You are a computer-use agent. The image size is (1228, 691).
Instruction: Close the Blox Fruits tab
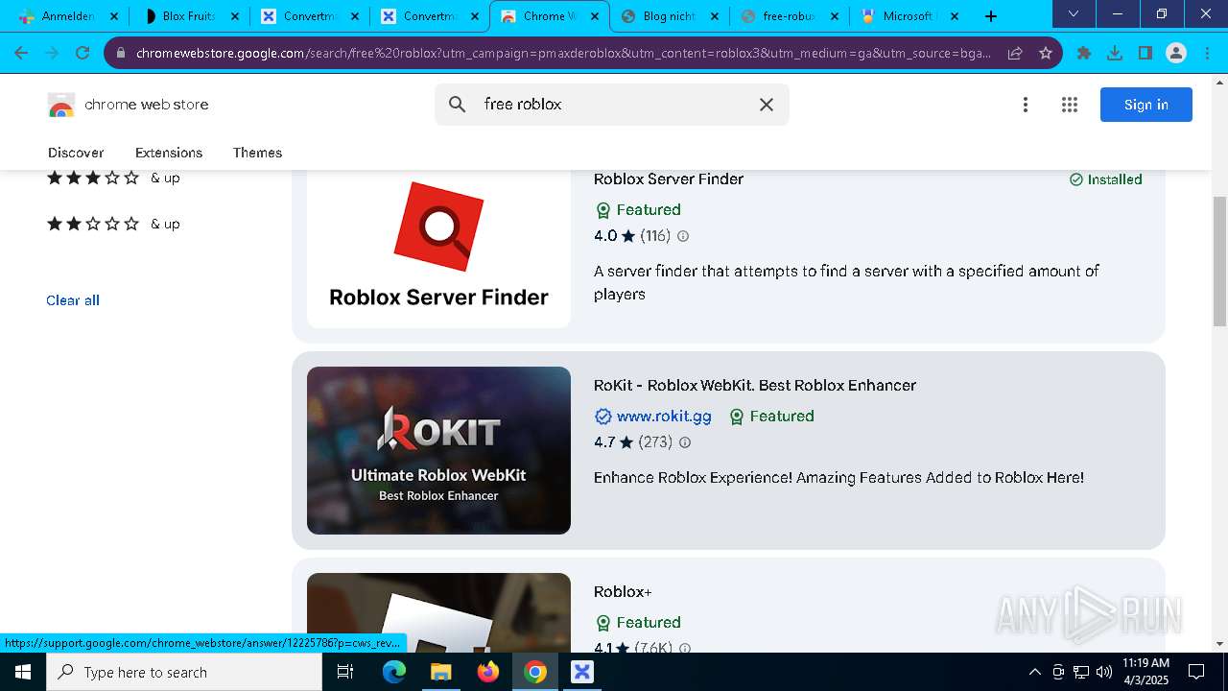(x=234, y=16)
